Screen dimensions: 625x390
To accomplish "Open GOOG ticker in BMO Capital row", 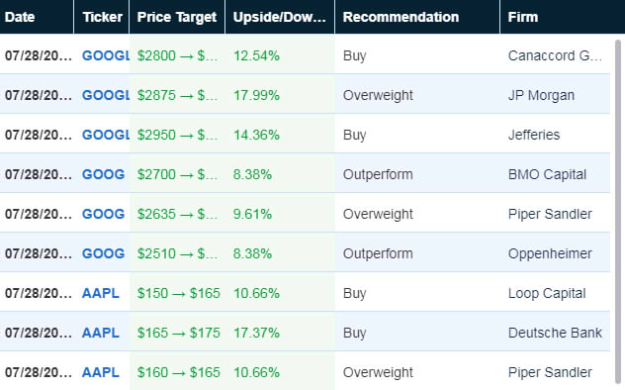I will click(103, 174).
